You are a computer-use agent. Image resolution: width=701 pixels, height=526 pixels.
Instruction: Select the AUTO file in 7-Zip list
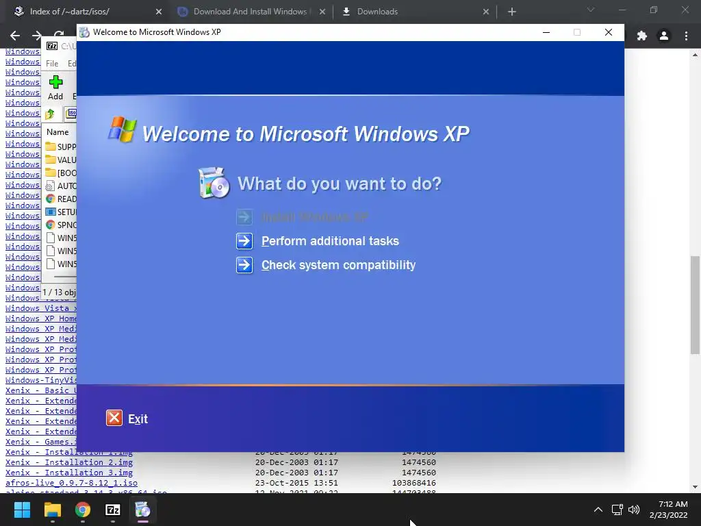pos(61,186)
